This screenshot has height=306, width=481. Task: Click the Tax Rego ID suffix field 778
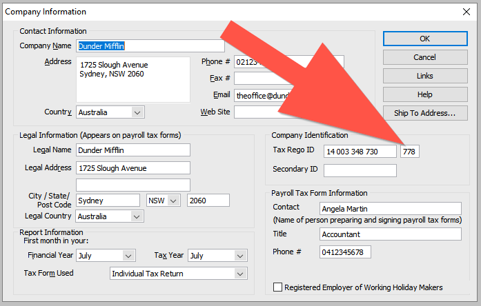410,152
